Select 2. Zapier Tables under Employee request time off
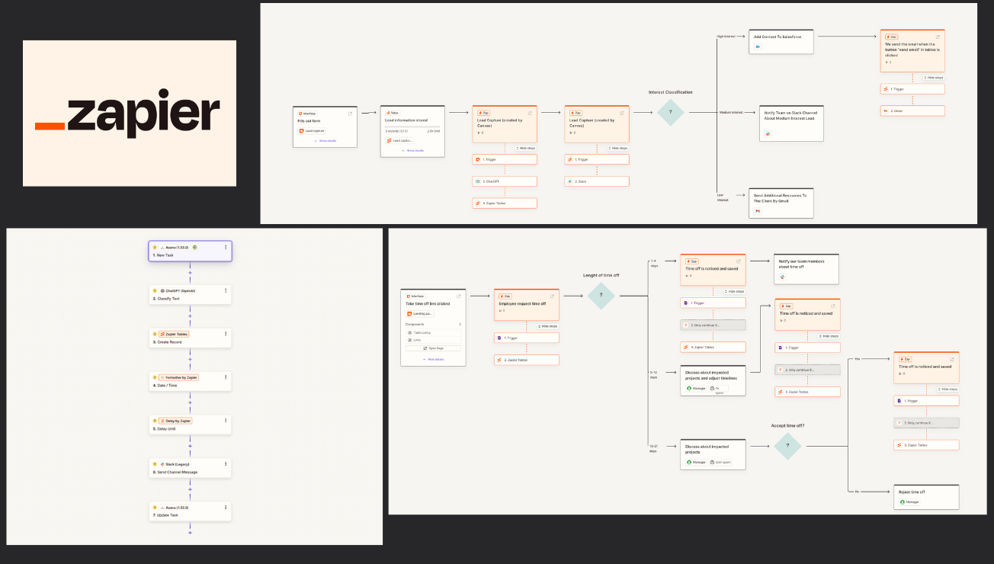 click(527, 360)
